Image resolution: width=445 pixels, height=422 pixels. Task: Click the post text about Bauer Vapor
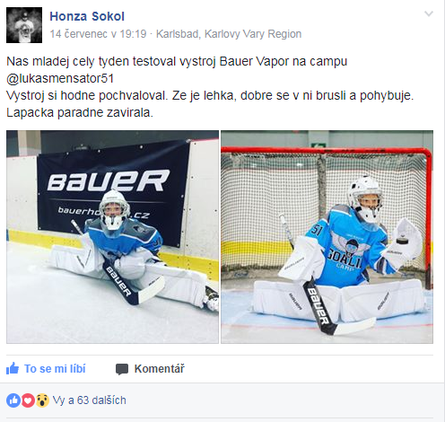pyautogui.click(x=209, y=87)
